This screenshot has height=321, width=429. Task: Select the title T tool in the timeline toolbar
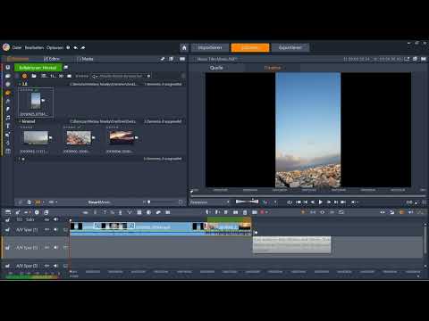point(105,212)
